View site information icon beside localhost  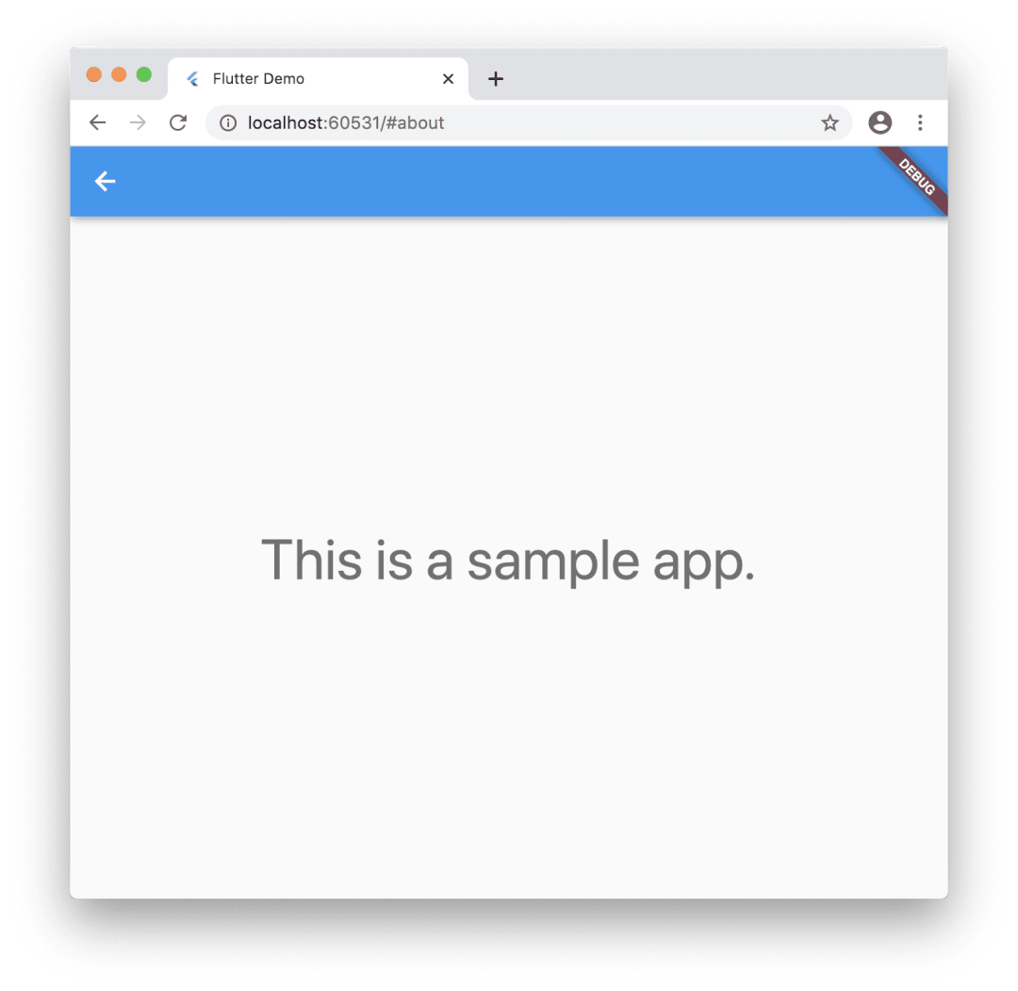point(228,122)
